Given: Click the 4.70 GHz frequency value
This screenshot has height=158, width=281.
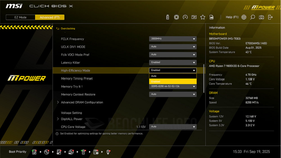Looking at the screenshot, I should pos(251,75).
